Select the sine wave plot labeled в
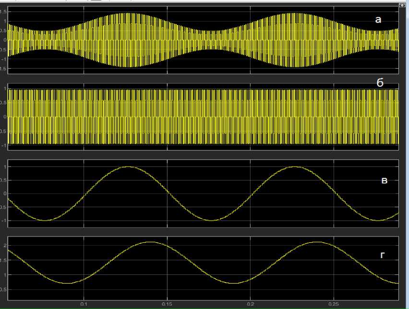The height and width of the screenshot is (309, 409). [x=203, y=193]
